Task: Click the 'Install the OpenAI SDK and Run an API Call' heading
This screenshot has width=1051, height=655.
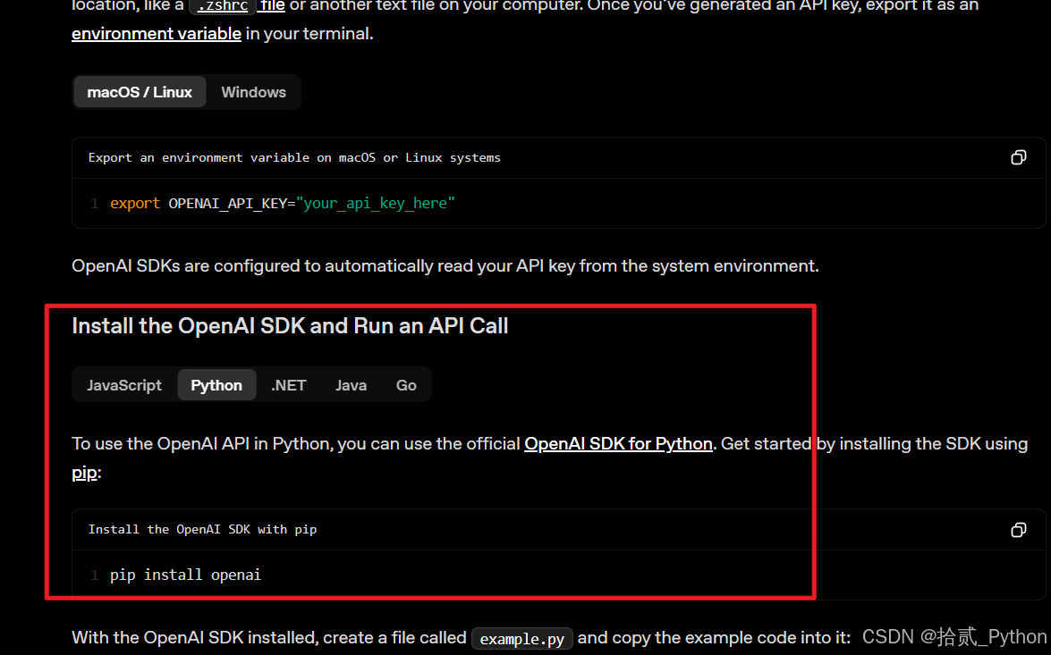Action: click(x=290, y=325)
